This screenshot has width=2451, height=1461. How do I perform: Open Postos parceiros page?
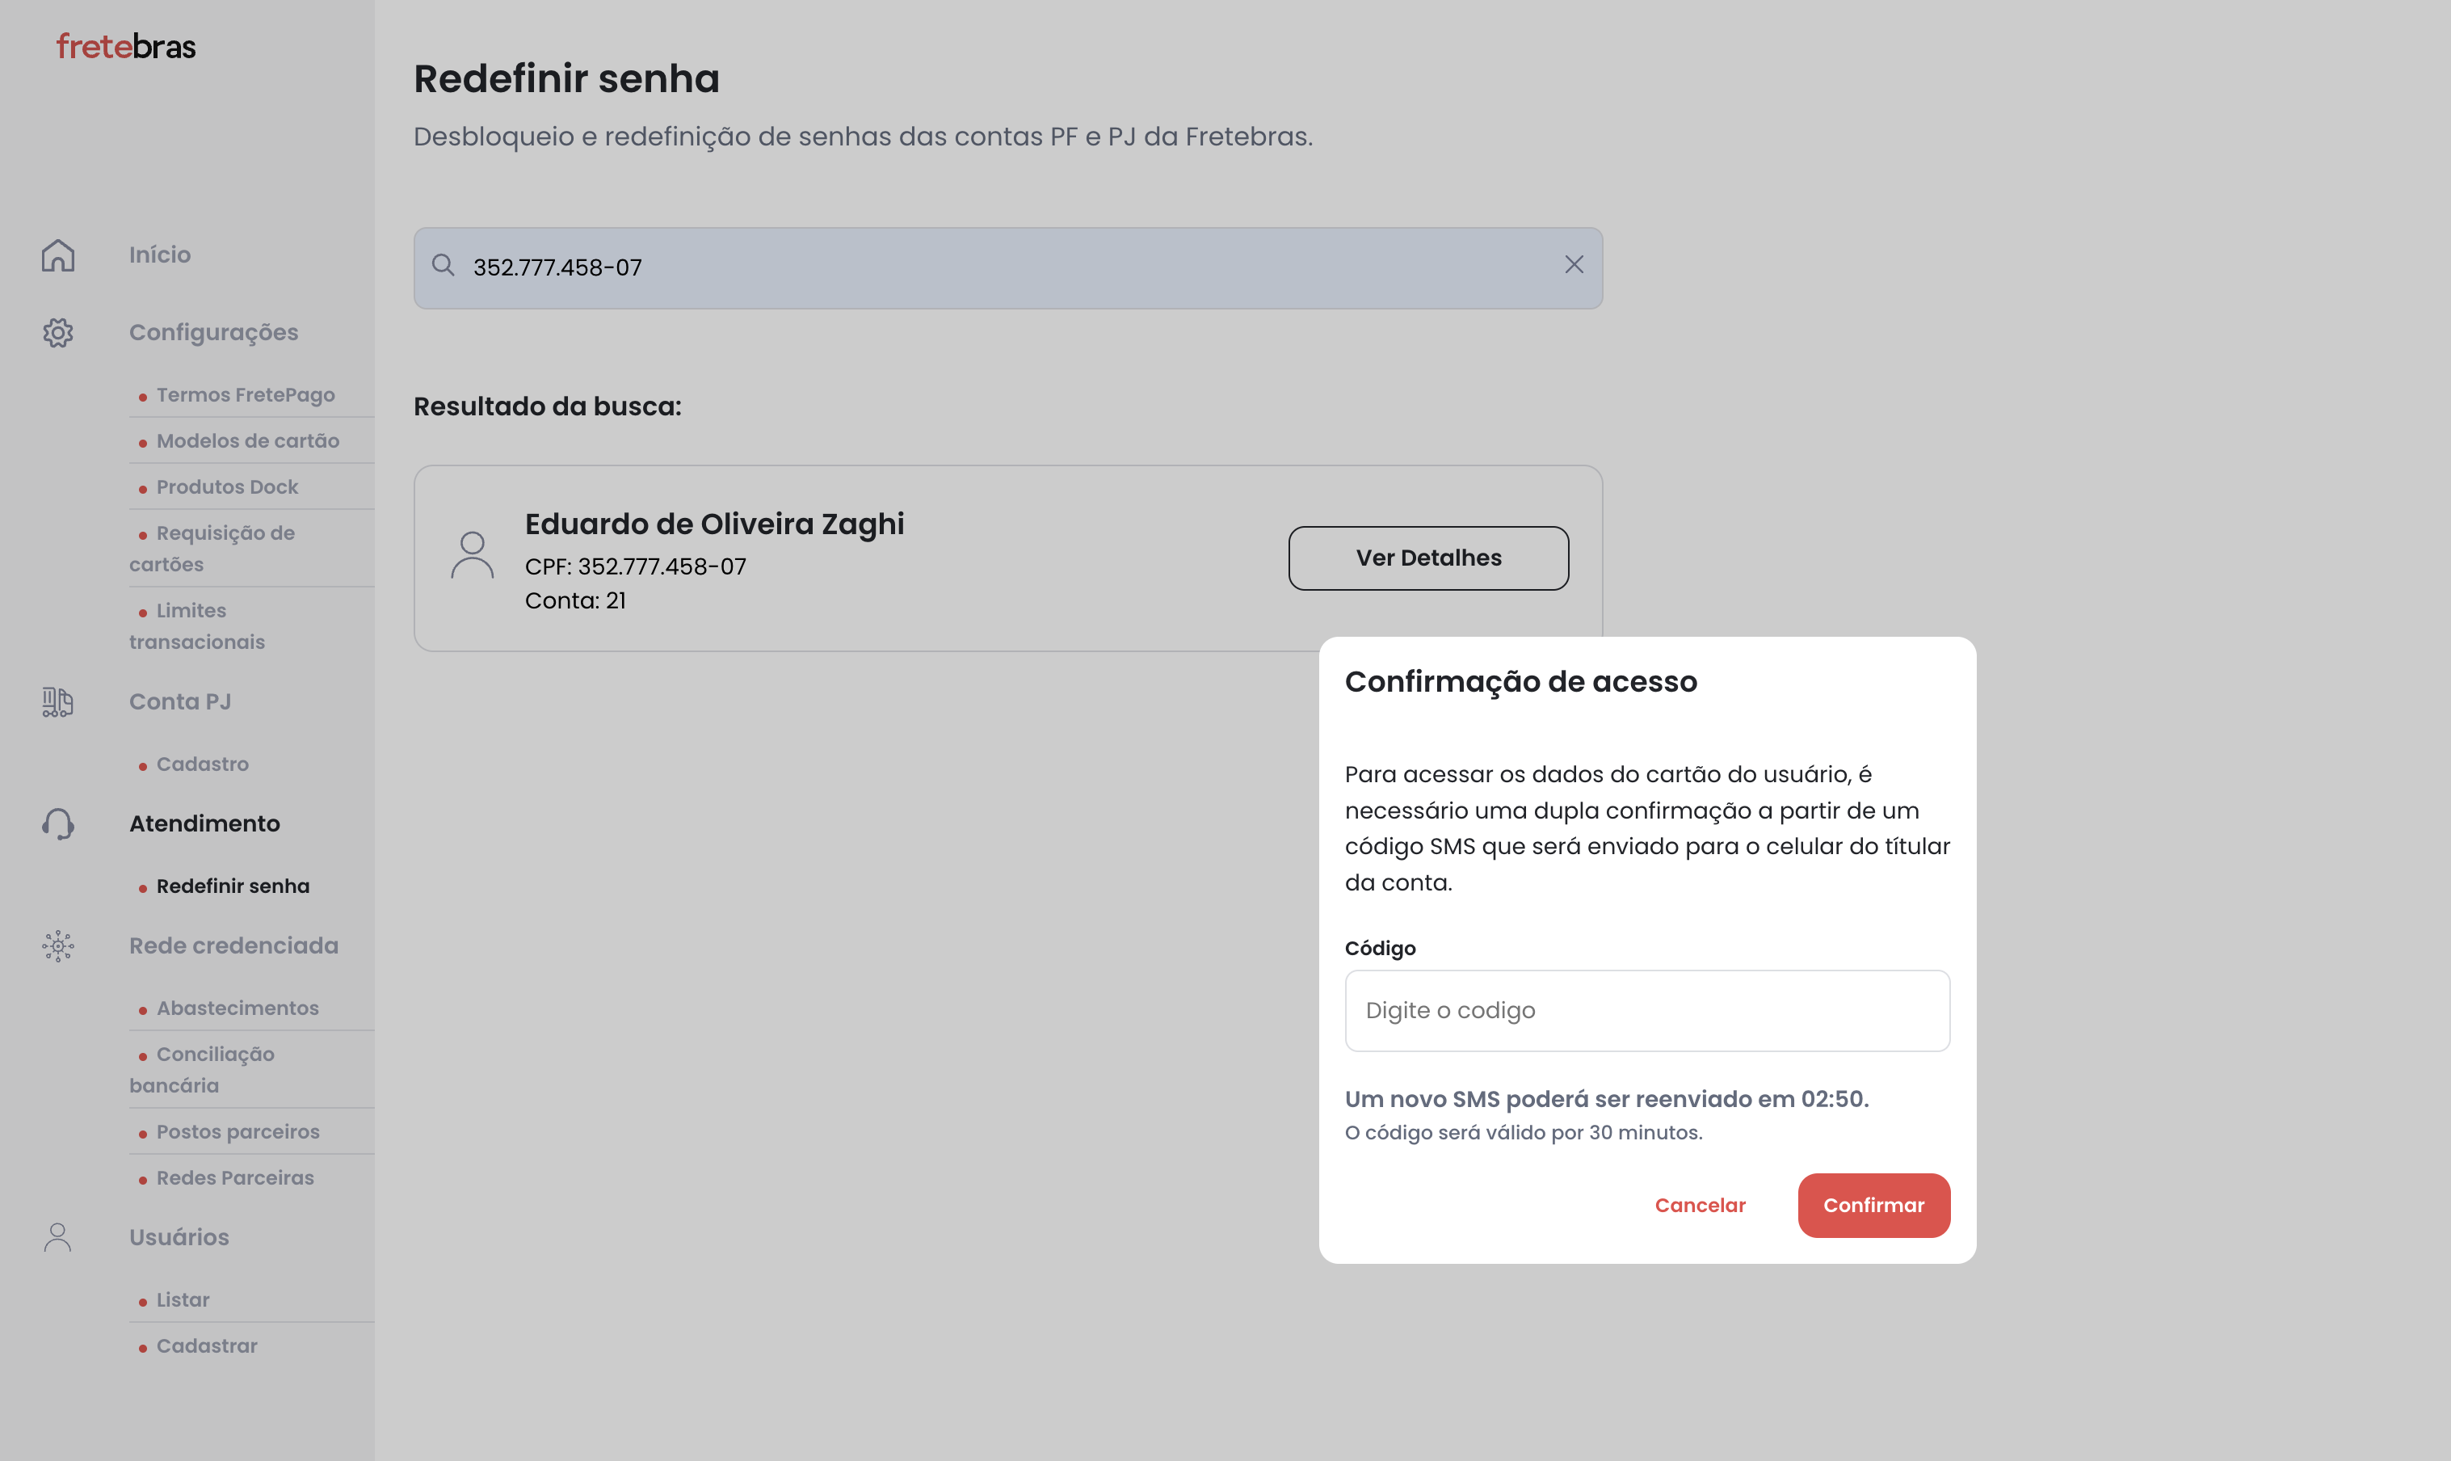point(238,1132)
